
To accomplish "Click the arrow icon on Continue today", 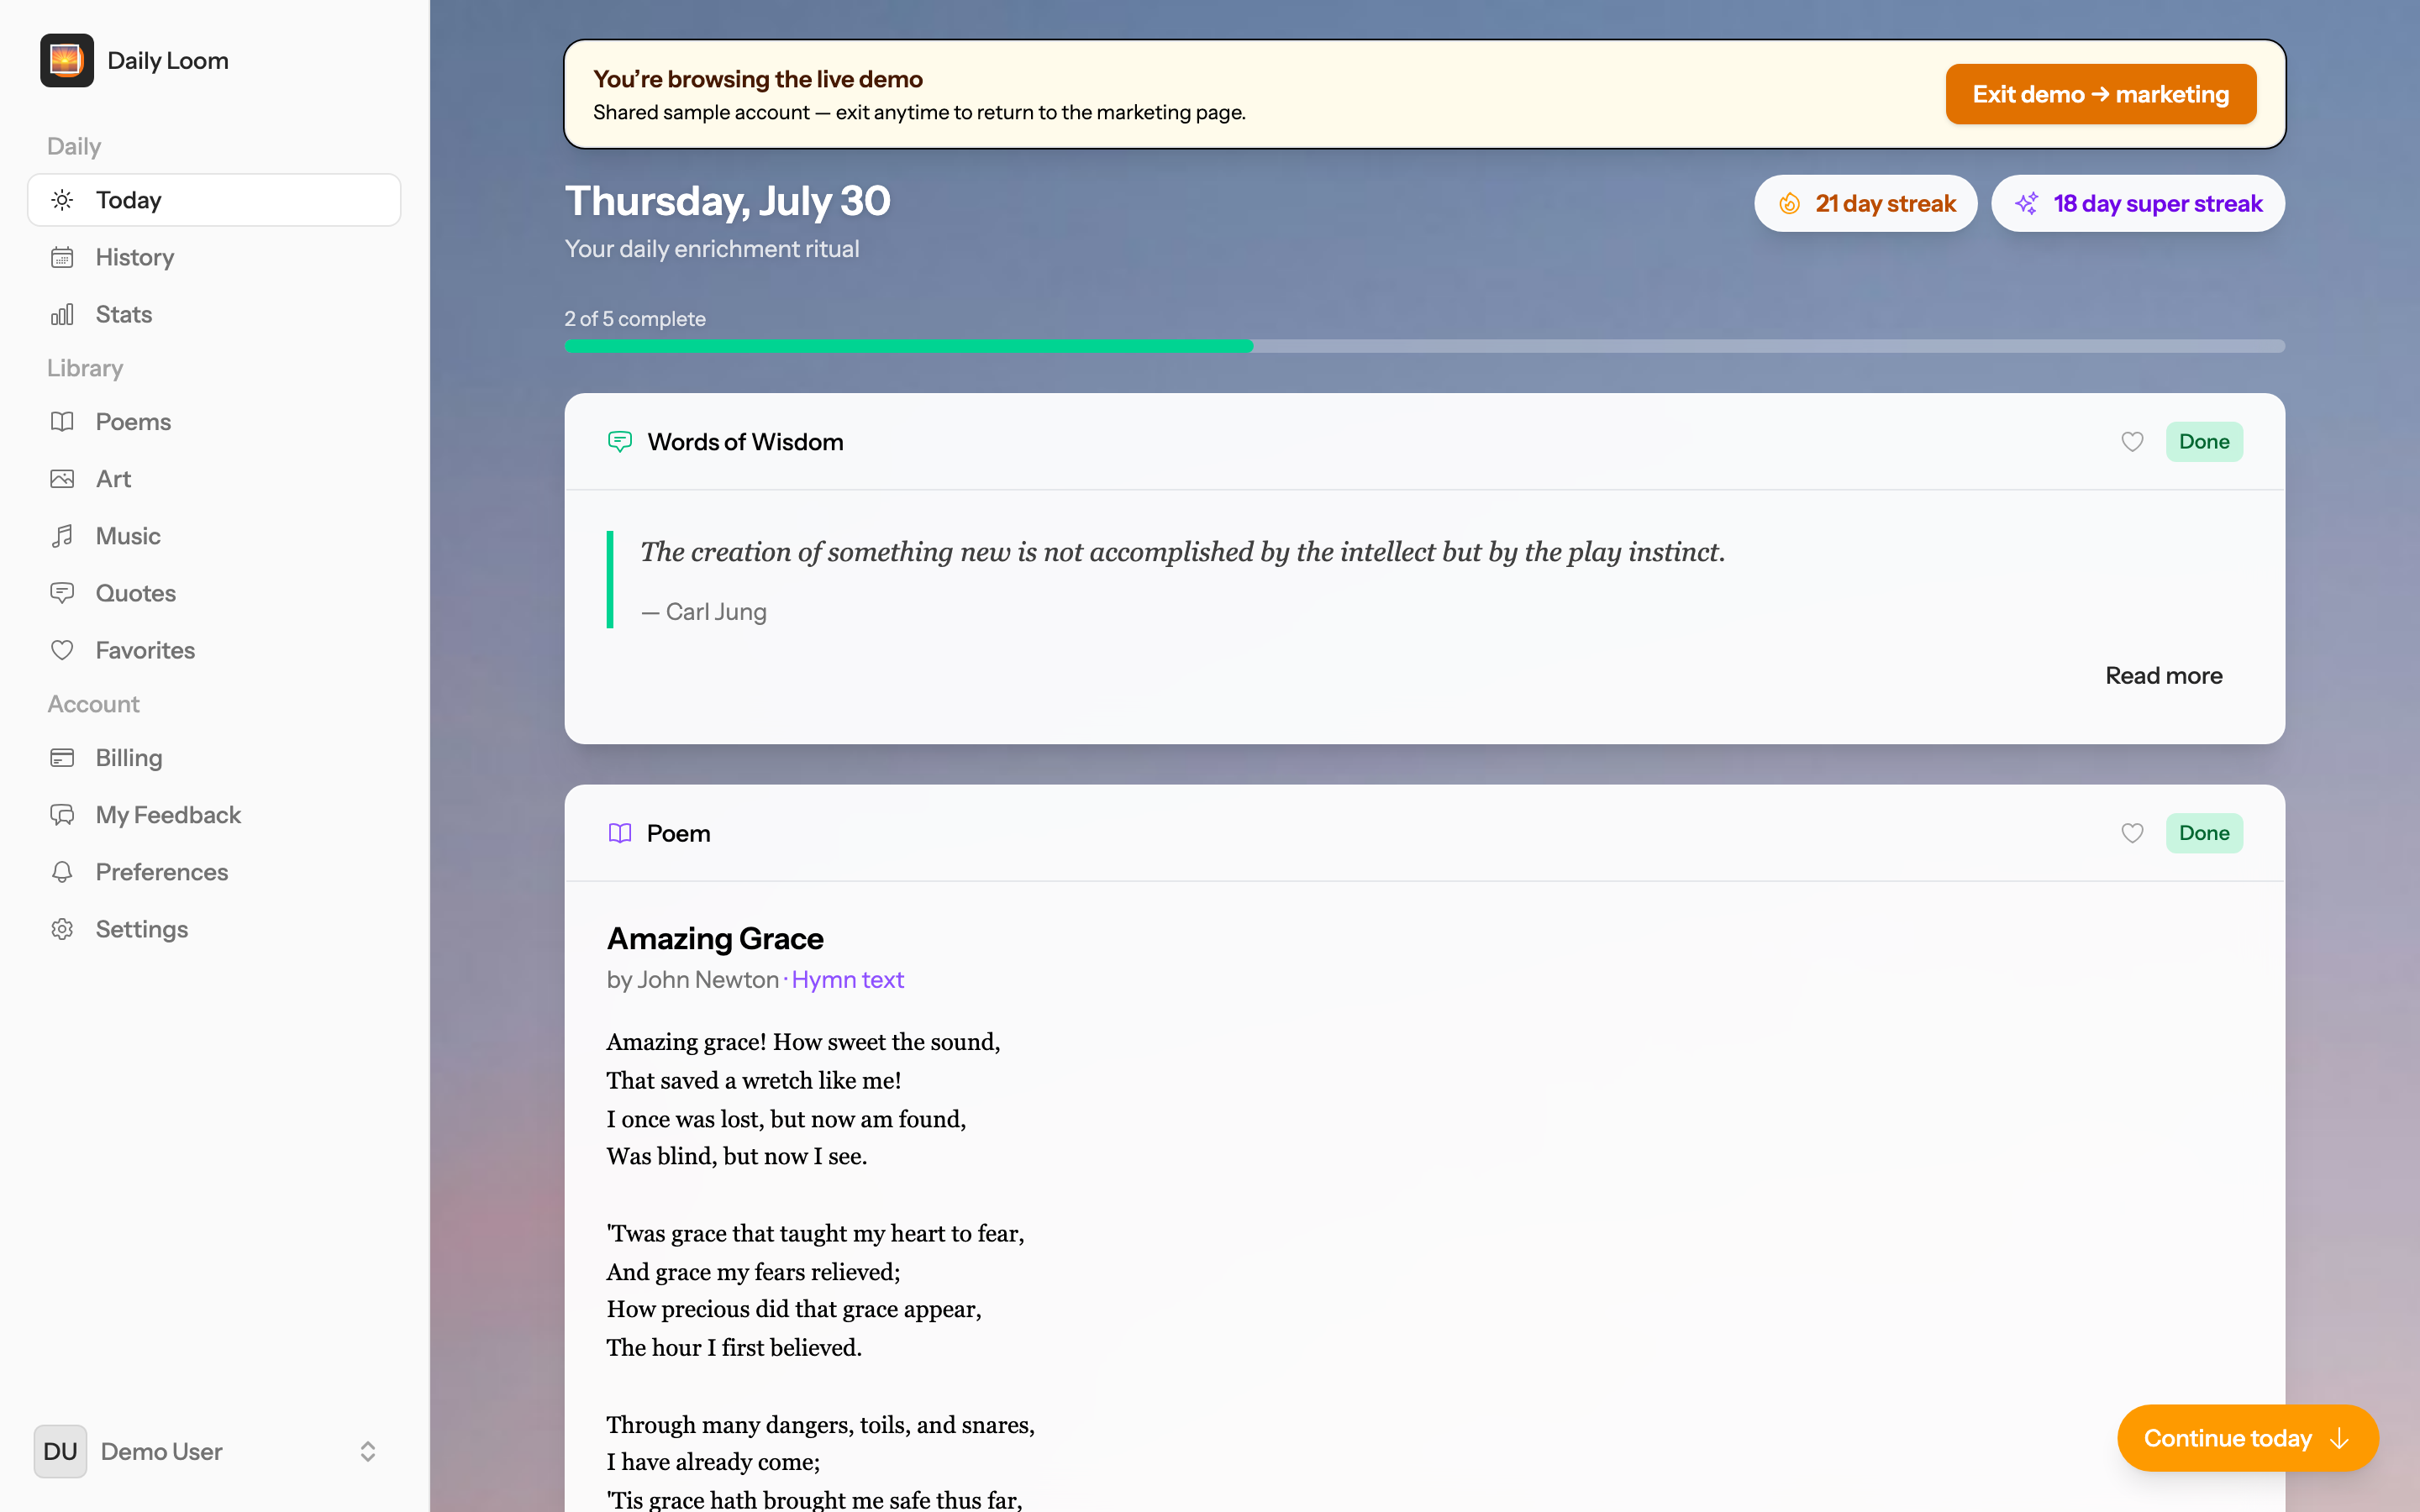I will [x=2339, y=1438].
